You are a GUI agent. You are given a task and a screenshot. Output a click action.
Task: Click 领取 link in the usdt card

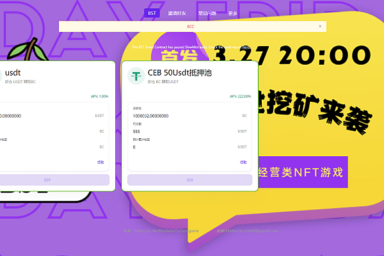tap(100, 163)
